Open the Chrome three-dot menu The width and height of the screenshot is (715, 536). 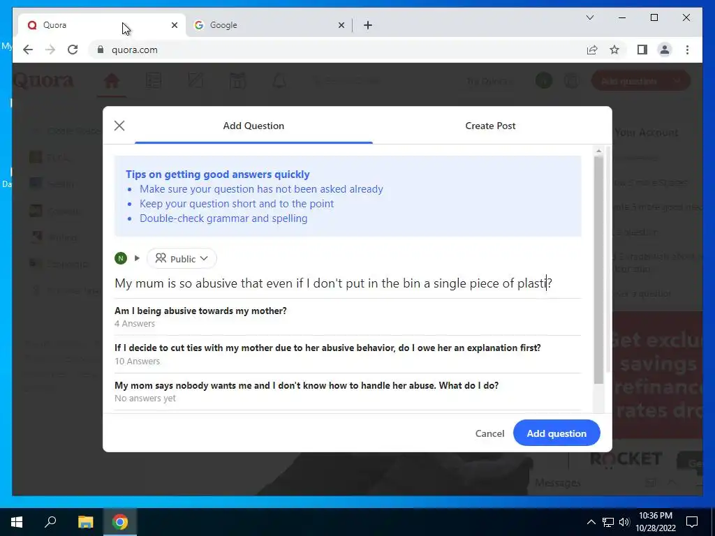(x=687, y=50)
